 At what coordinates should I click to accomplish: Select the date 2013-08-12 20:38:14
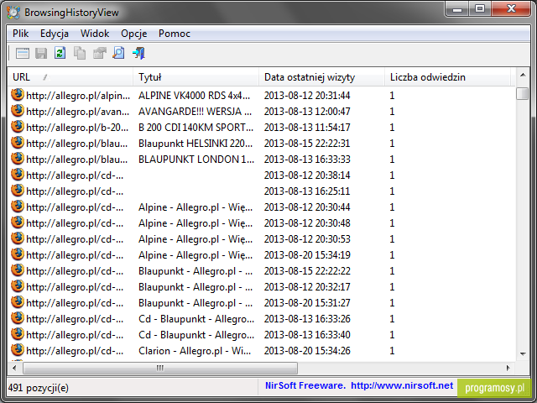[307, 175]
